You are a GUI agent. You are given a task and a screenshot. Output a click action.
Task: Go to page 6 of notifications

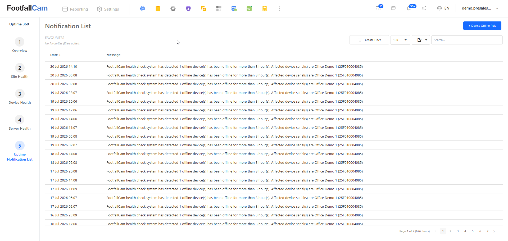[x=480, y=231]
